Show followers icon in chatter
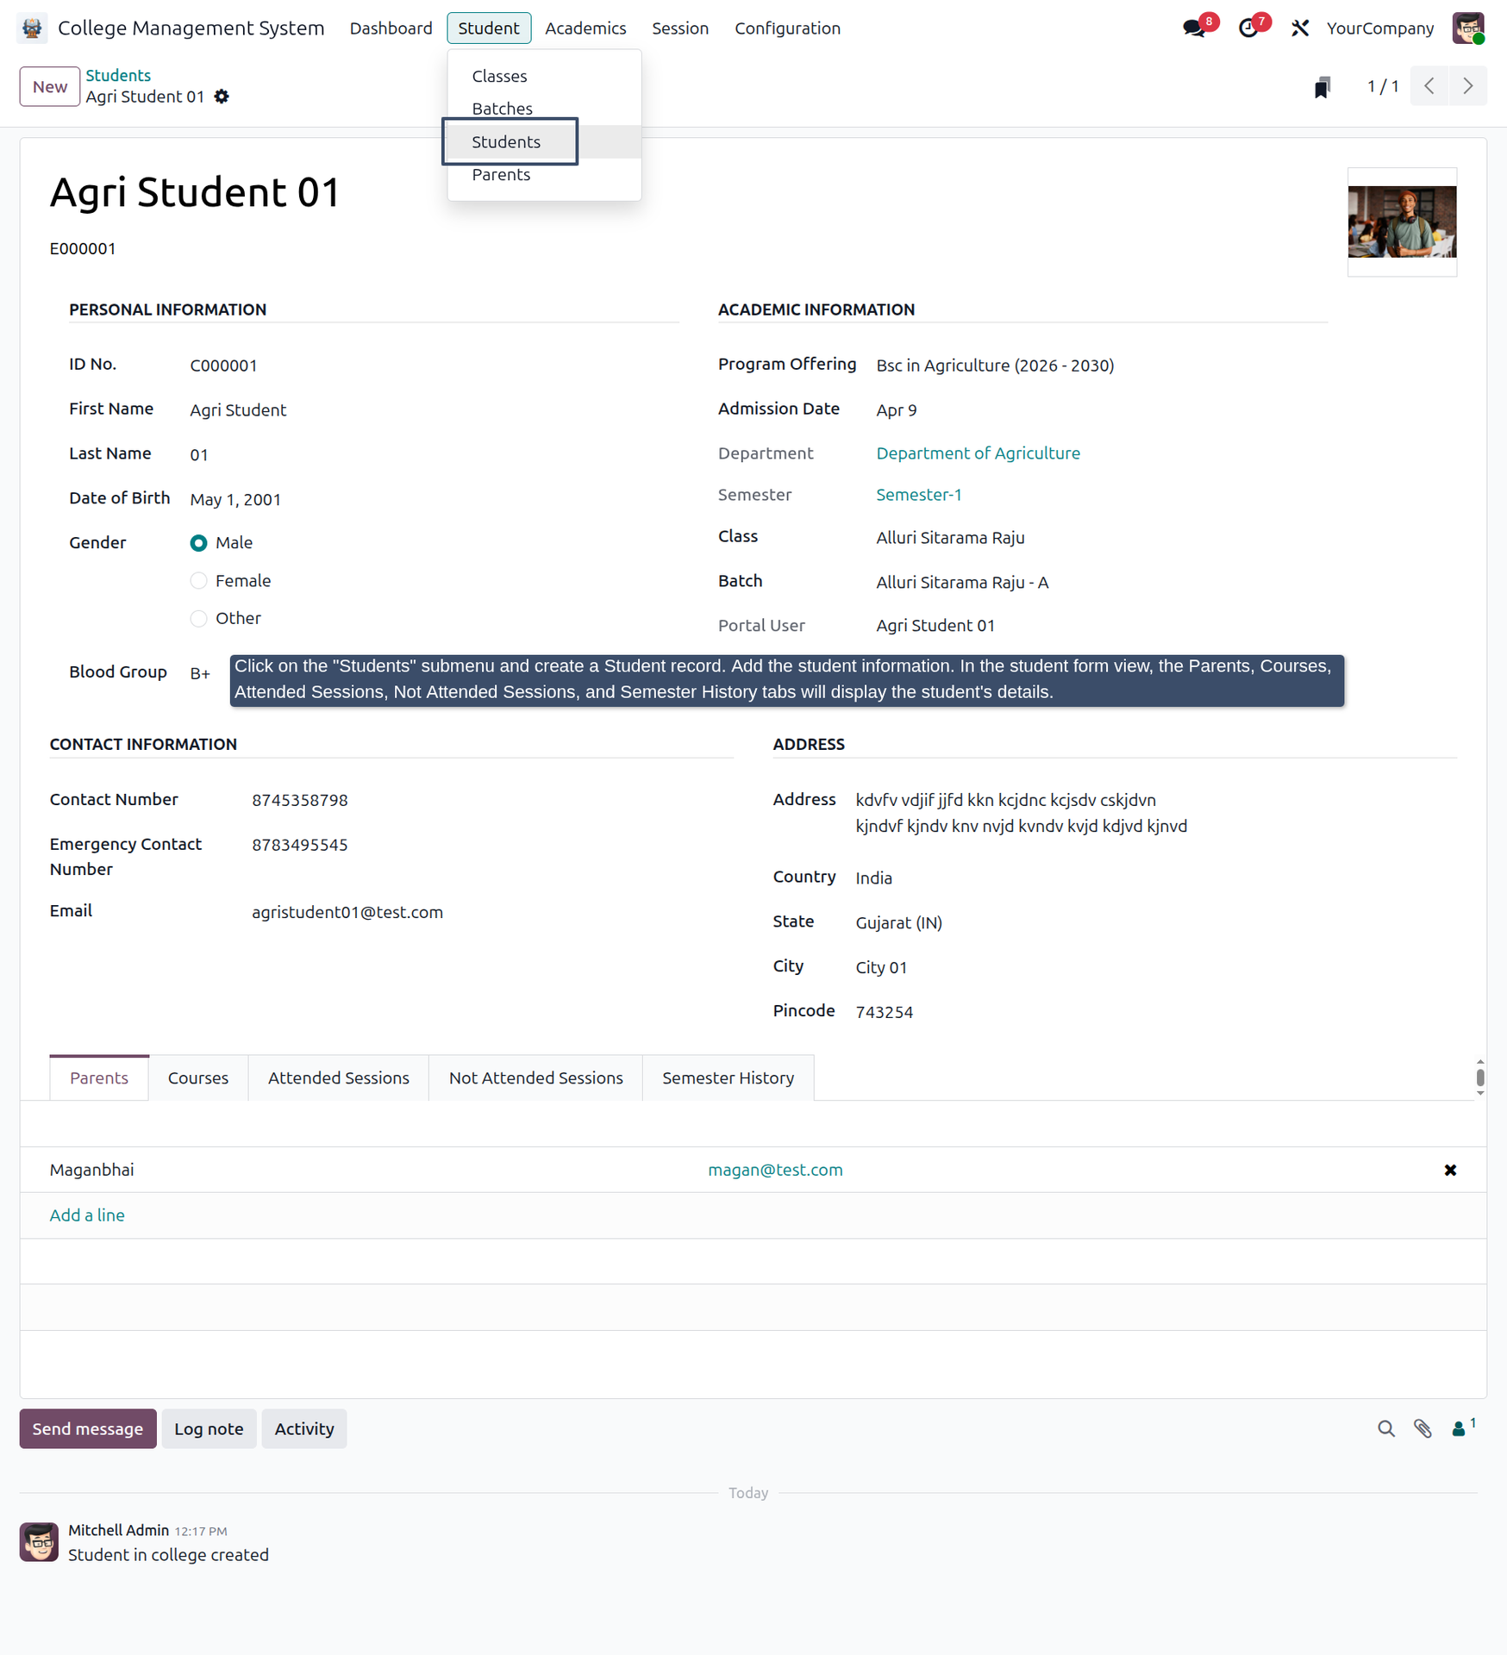Viewport: 1507px width, 1655px height. point(1463,1427)
